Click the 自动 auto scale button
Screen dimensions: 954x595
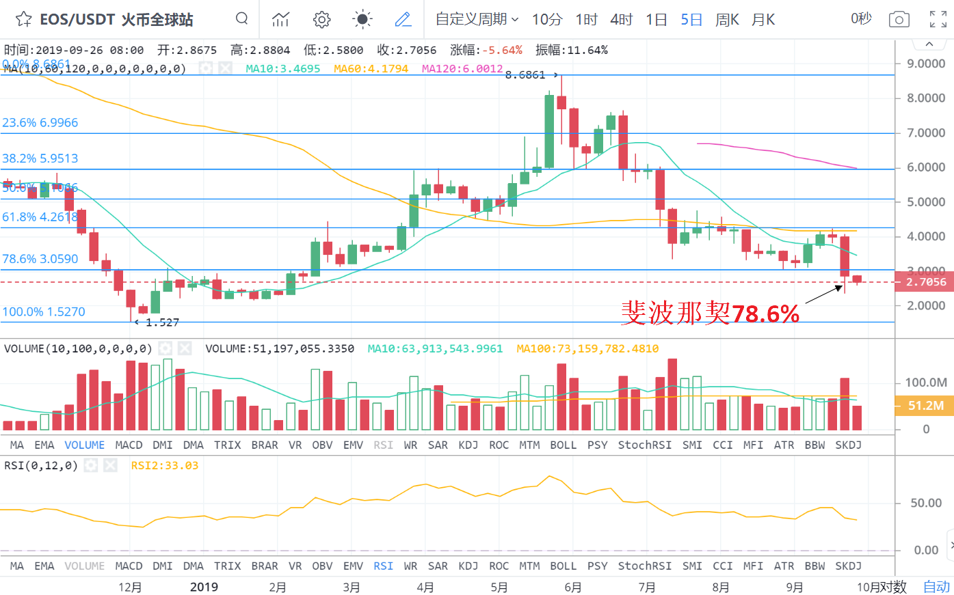point(937,586)
